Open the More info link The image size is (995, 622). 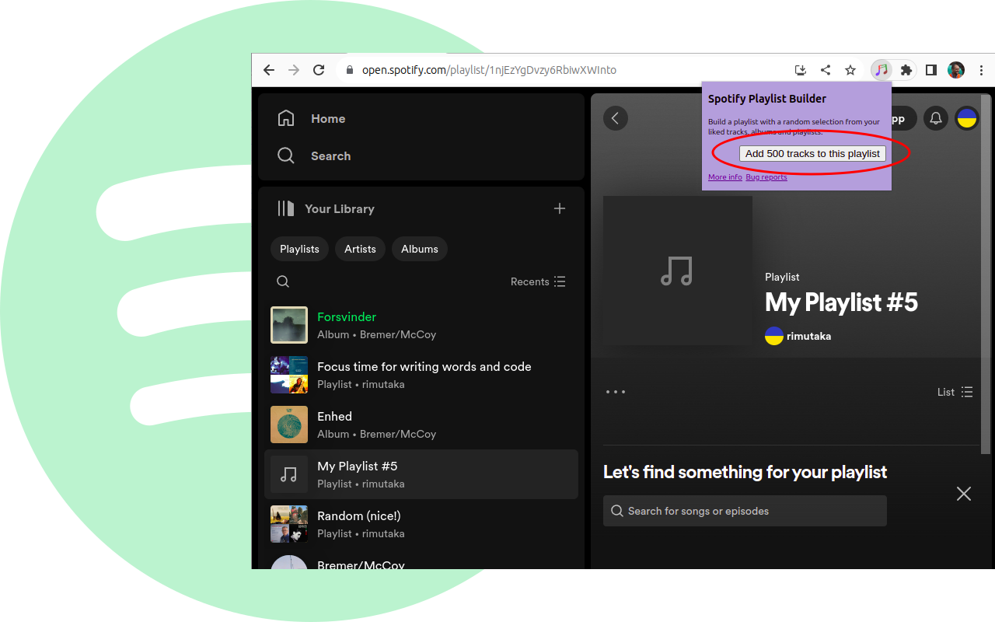[725, 177]
